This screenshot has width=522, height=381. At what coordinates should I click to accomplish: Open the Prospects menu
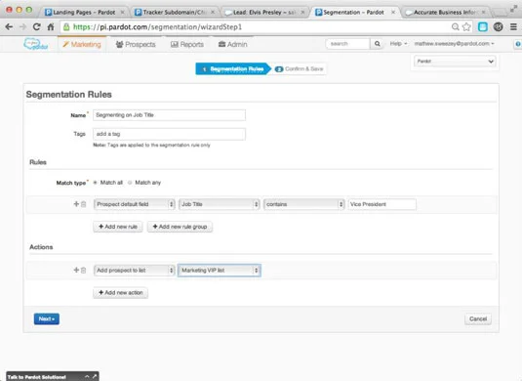136,44
